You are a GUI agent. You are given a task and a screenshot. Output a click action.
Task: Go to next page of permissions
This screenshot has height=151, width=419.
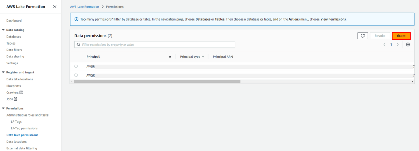click(x=398, y=45)
